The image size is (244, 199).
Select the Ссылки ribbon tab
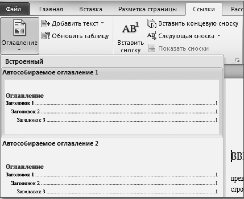pos(204,9)
